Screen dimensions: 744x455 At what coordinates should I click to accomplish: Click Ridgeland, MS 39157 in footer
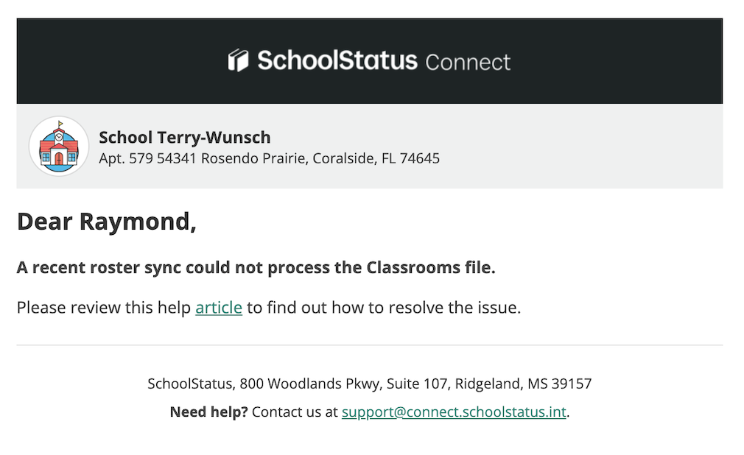[523, 384]
